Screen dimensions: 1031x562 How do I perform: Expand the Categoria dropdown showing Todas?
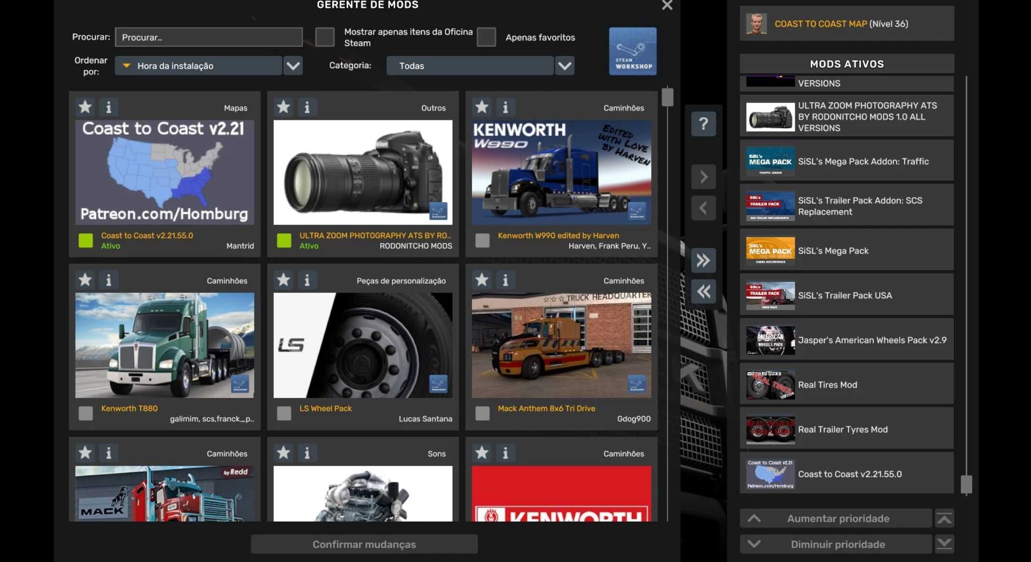pyautogui.click(x=564, y=65)
